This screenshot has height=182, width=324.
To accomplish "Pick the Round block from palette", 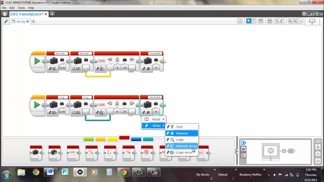I will click(128, 153).
